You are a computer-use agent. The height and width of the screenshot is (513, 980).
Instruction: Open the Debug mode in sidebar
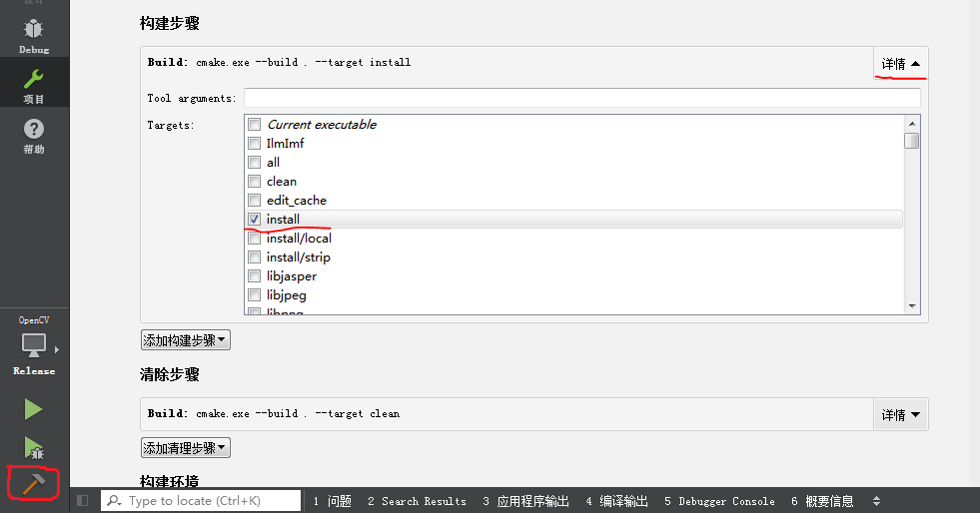pos(34,34)
